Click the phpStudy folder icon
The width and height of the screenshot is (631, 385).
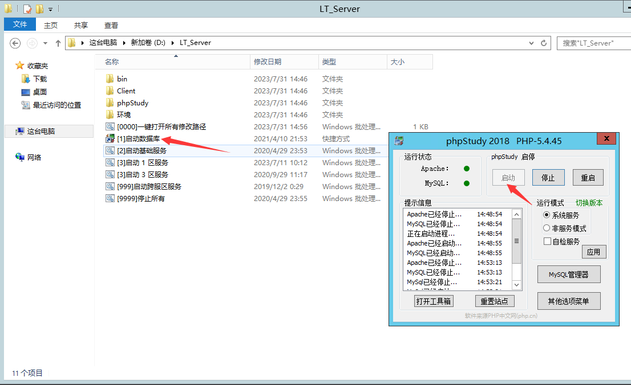(110, 103)
